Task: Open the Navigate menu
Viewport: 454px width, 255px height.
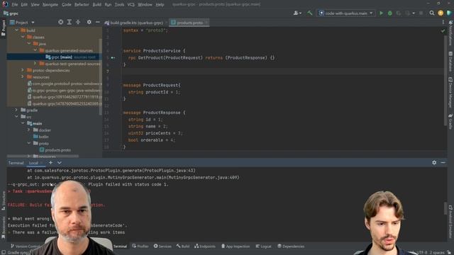Action: point(50,5)
